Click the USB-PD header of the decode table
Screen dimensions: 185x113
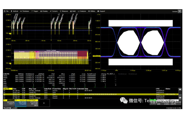6,89
